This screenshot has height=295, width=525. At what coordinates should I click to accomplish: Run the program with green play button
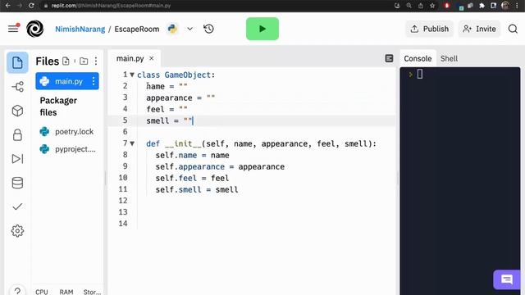coord(262,29)
